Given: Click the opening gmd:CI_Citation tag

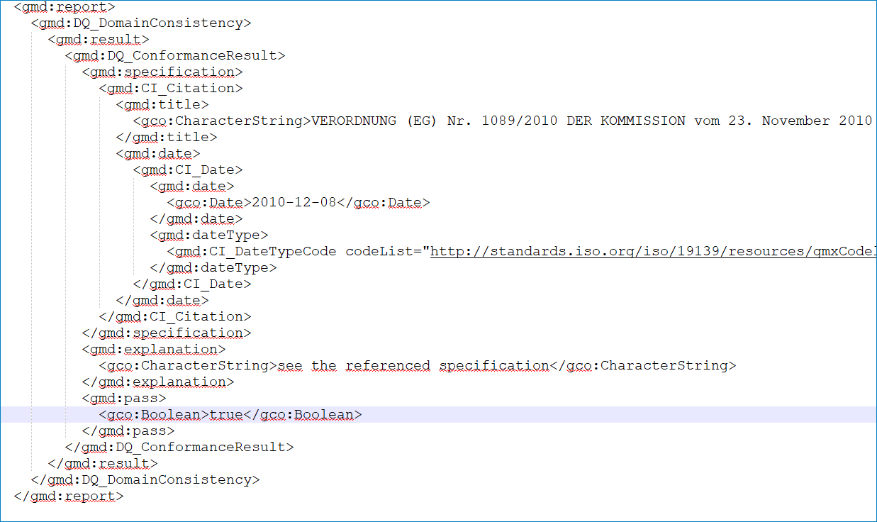Looking at the screenshot, I should pos(170,88).
